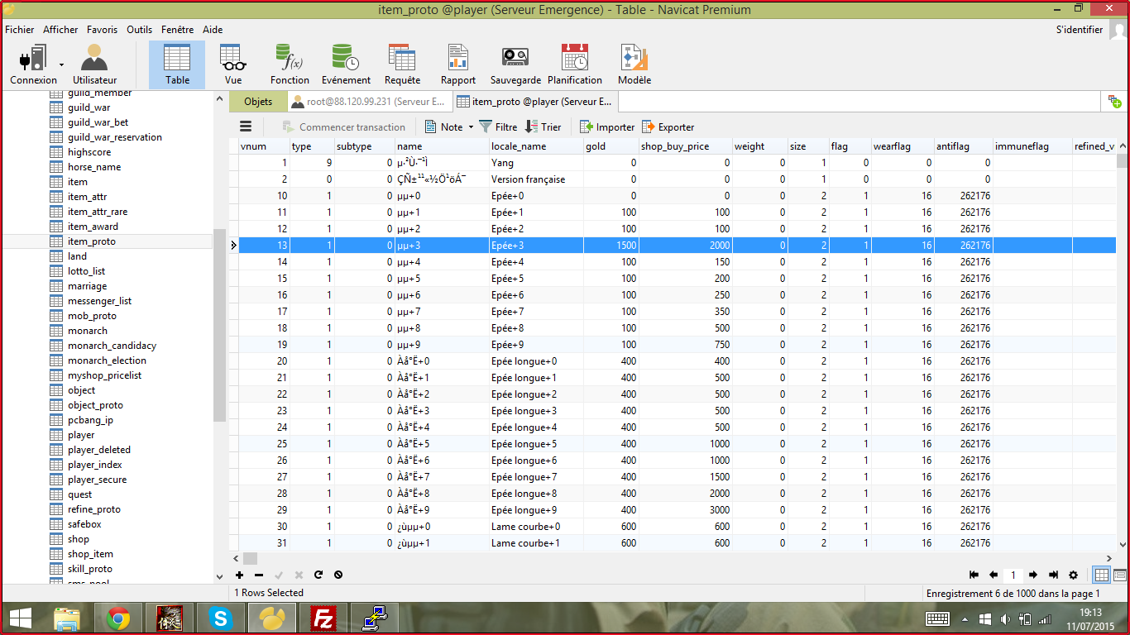The height and width of the screenshot is (635, 1130).
Task: Switch to the Objets tab
Action: pyautogui.click(x=258, y=102)
